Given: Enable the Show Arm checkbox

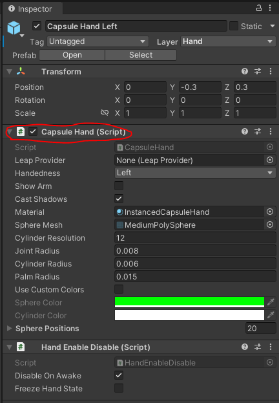Looking at the screenshot, I should [x=119, y=186].
